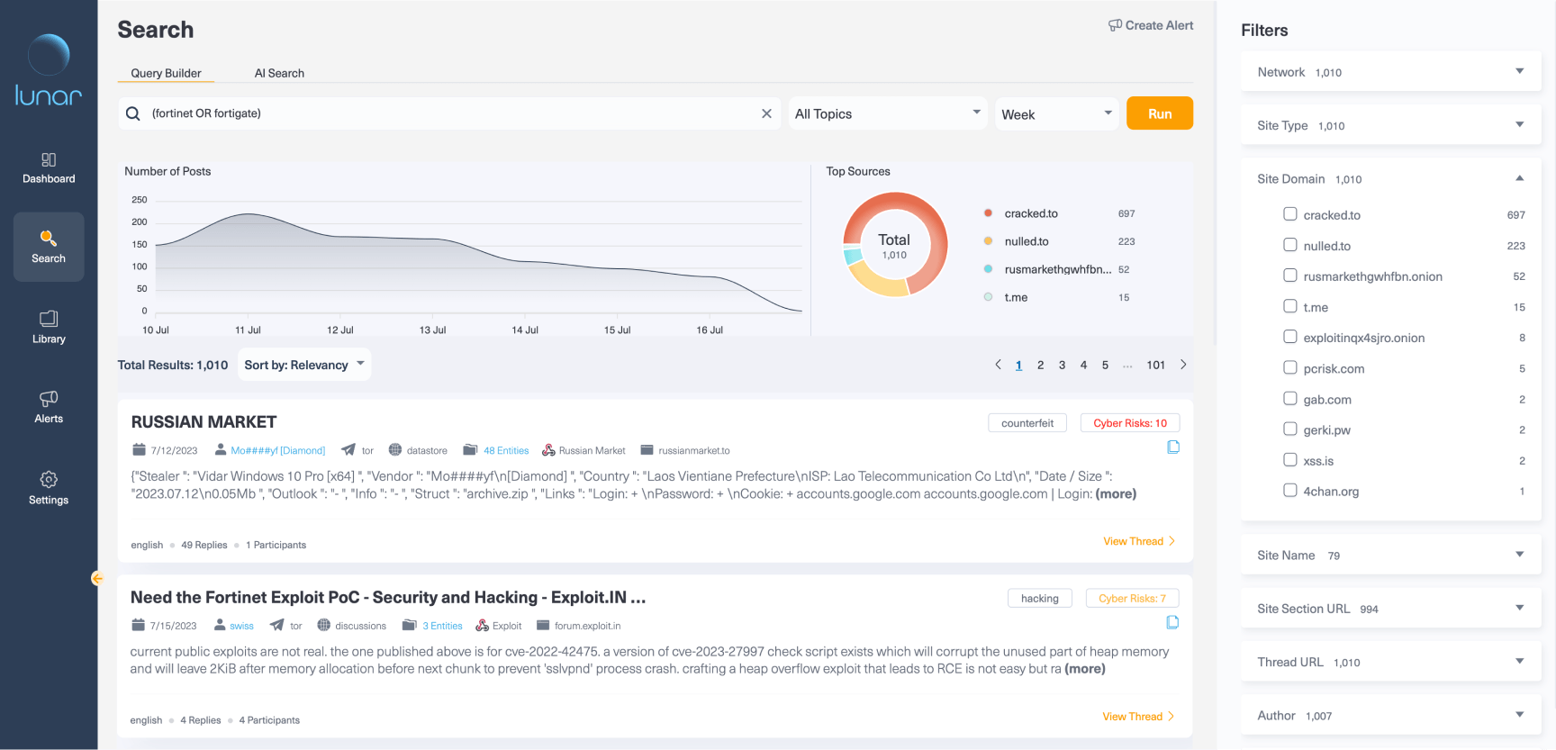Switch to the Query Builder tab

[x=166, y=73]
